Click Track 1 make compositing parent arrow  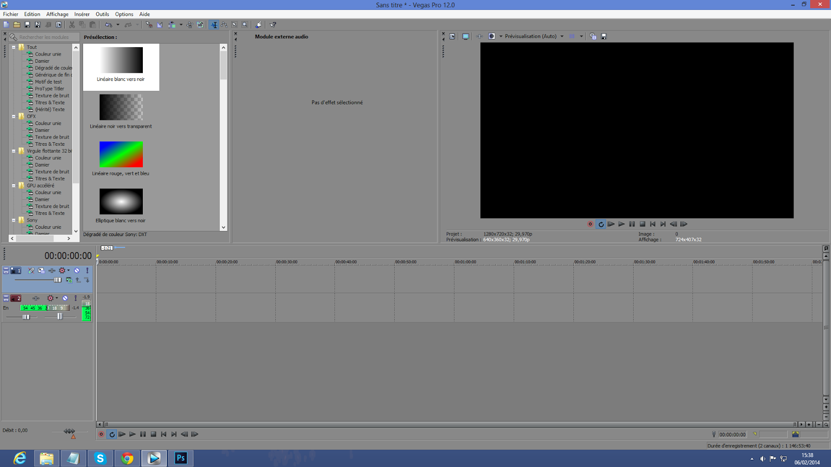coord(78,280)
